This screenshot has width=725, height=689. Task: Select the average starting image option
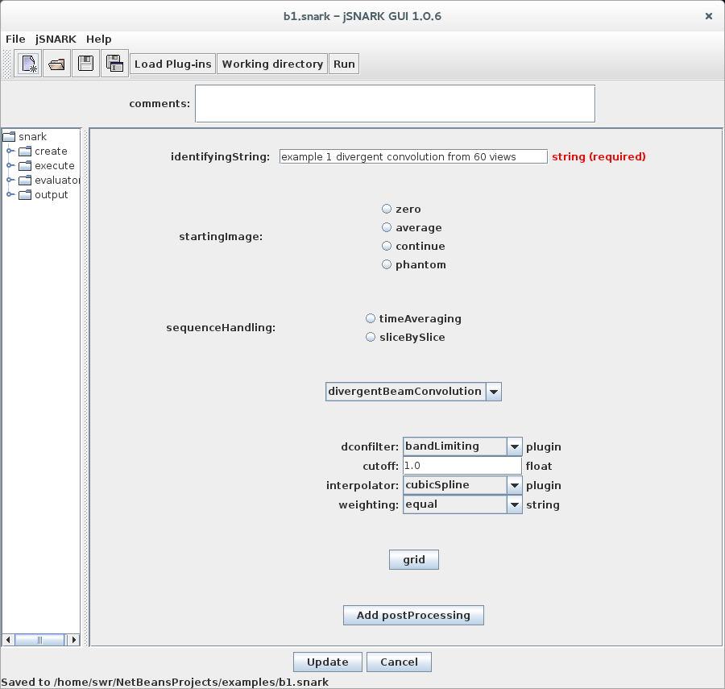pos(387,227)
